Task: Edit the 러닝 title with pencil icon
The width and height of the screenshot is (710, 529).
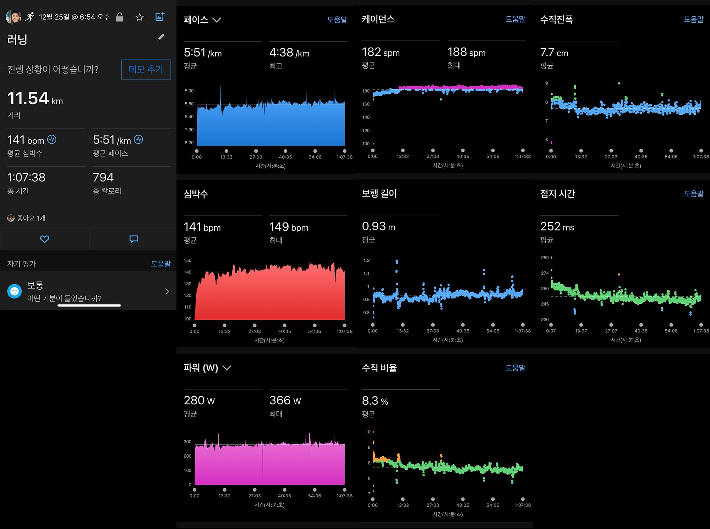Action: (161, 37)
